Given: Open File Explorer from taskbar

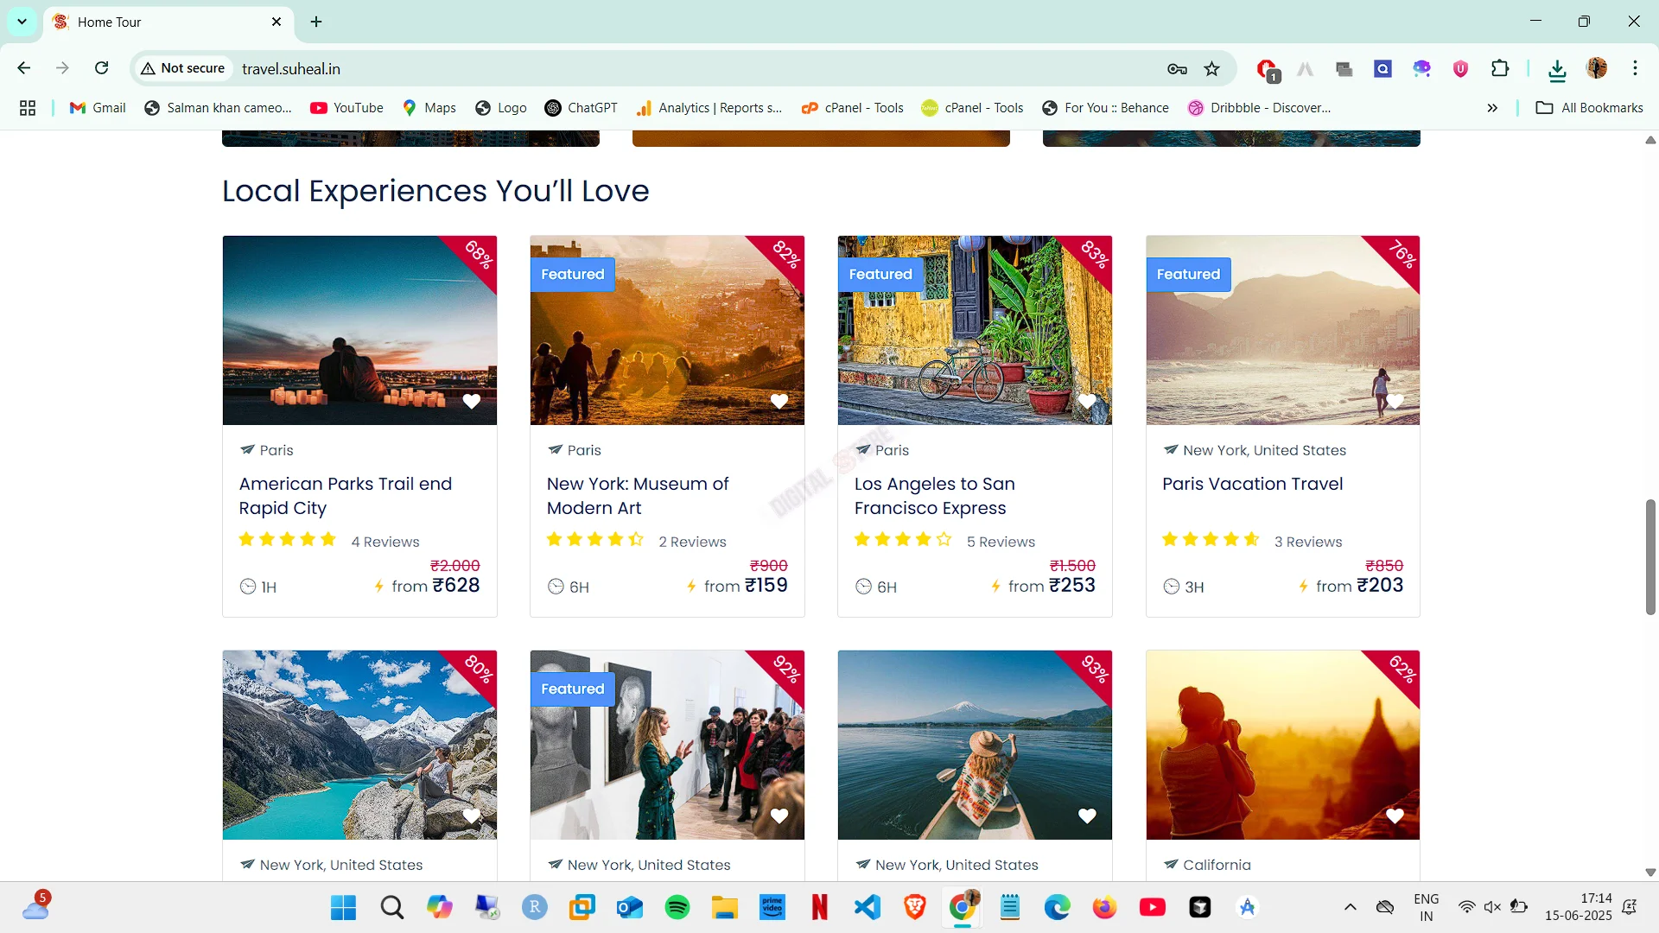Looking at the screenshot, I should (725, 907).
